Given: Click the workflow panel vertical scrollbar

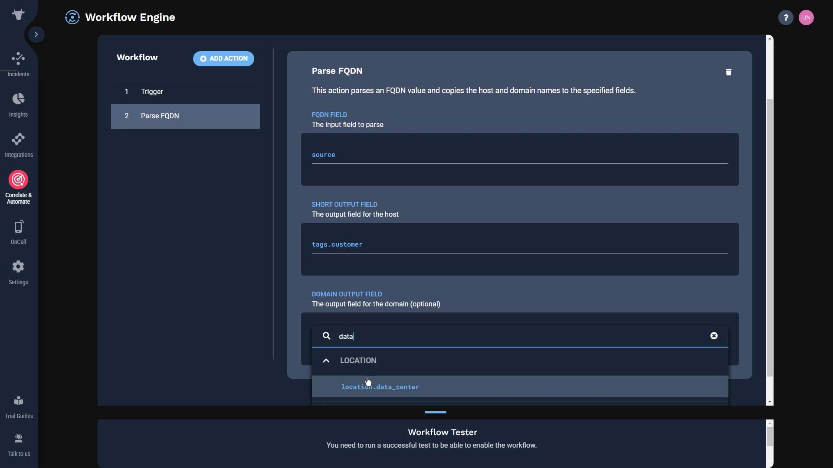Looking at the screenshot, I should click(770, 237).
